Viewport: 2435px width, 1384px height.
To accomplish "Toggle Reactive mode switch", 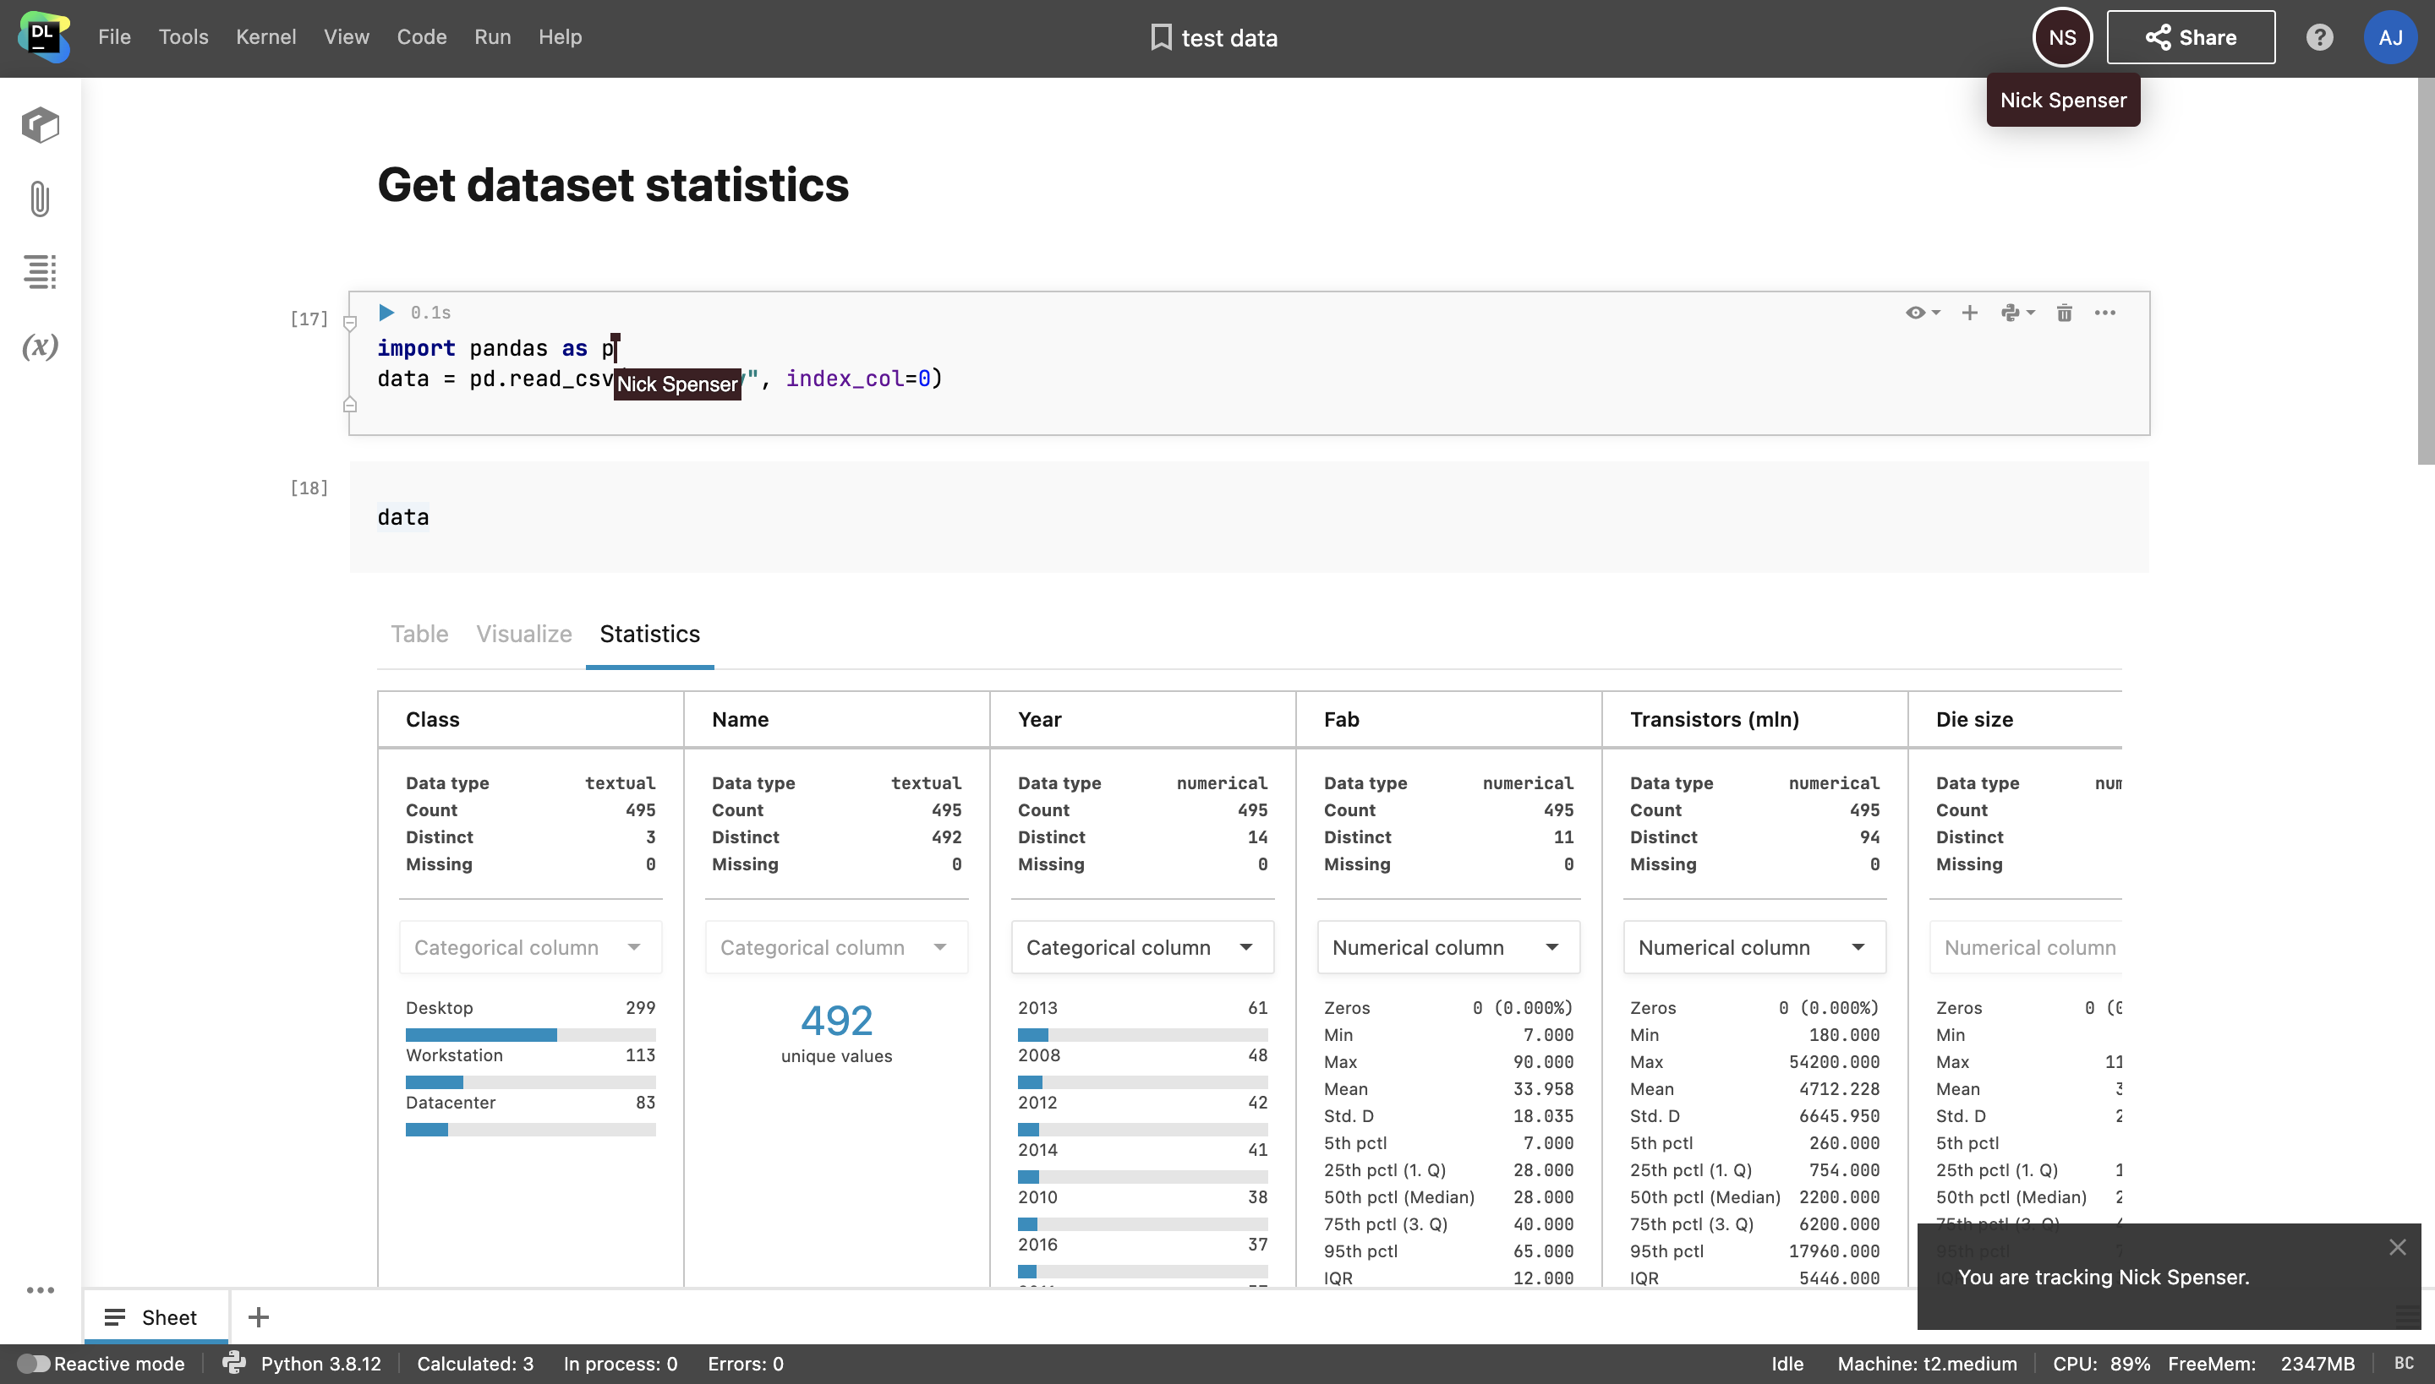I will point(33,1364).
